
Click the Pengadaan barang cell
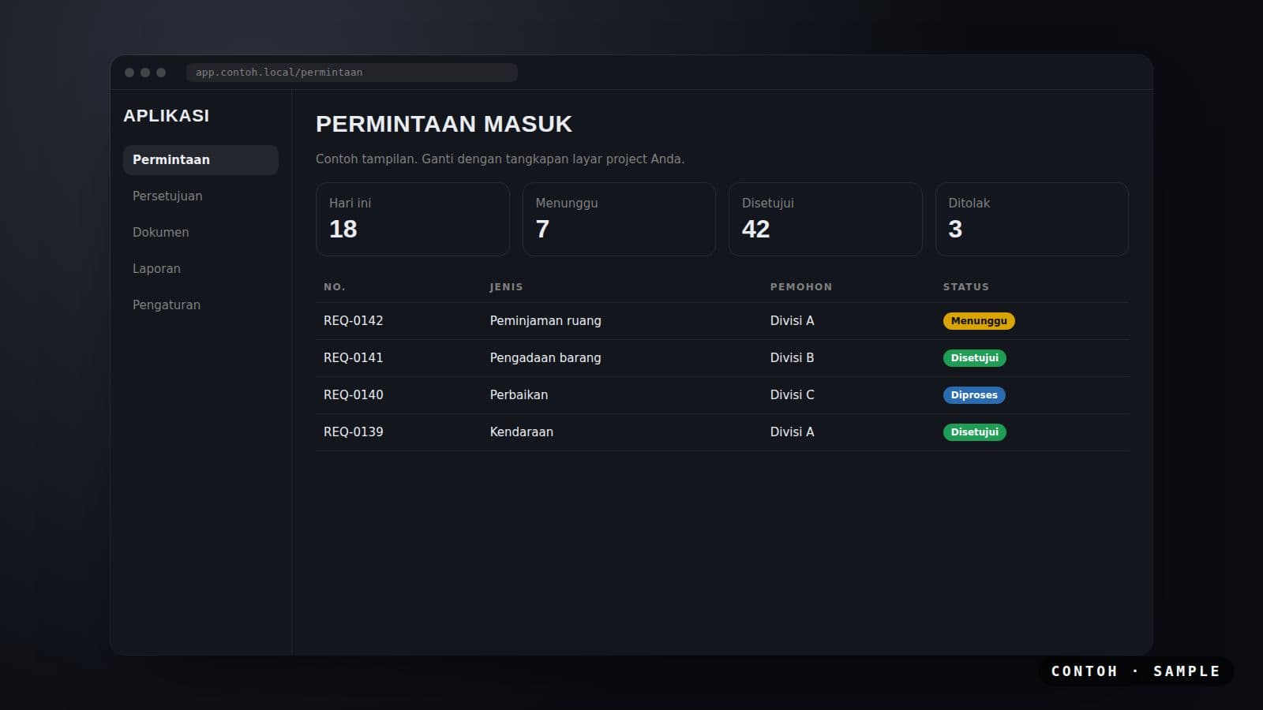click(545, 358)
